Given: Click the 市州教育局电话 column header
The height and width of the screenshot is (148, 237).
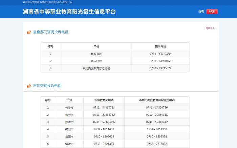Looking at the screenshot, I should (x=104, y=100).
